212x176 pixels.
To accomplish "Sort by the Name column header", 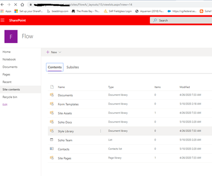I will click(61, 87).
